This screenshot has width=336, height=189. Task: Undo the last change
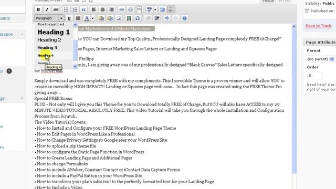[x=167, y=18]
